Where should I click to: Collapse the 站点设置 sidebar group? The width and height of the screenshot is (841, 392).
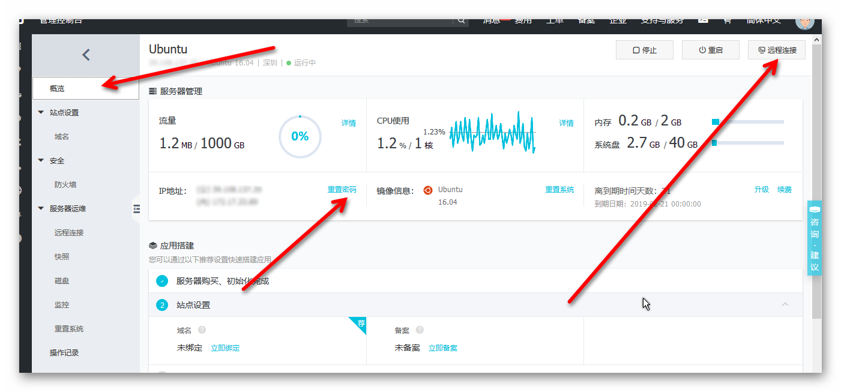[41, 112]
